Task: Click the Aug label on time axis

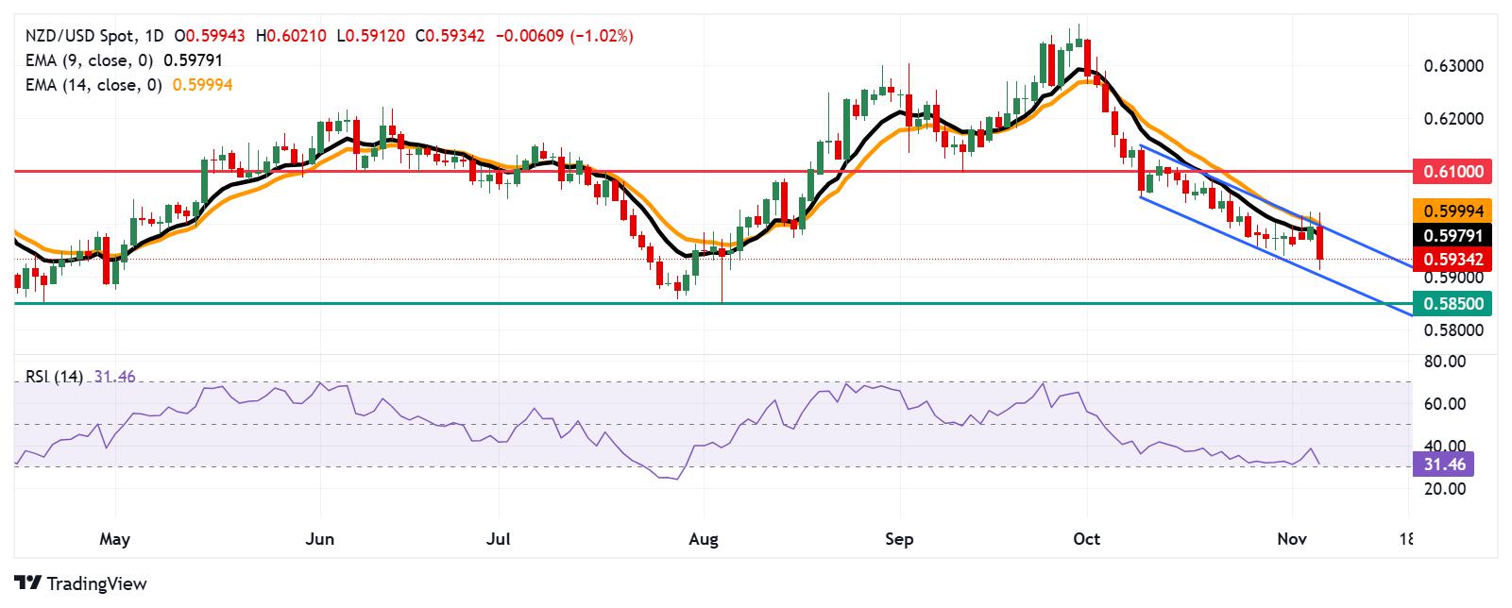Action: tap(704, 539)
